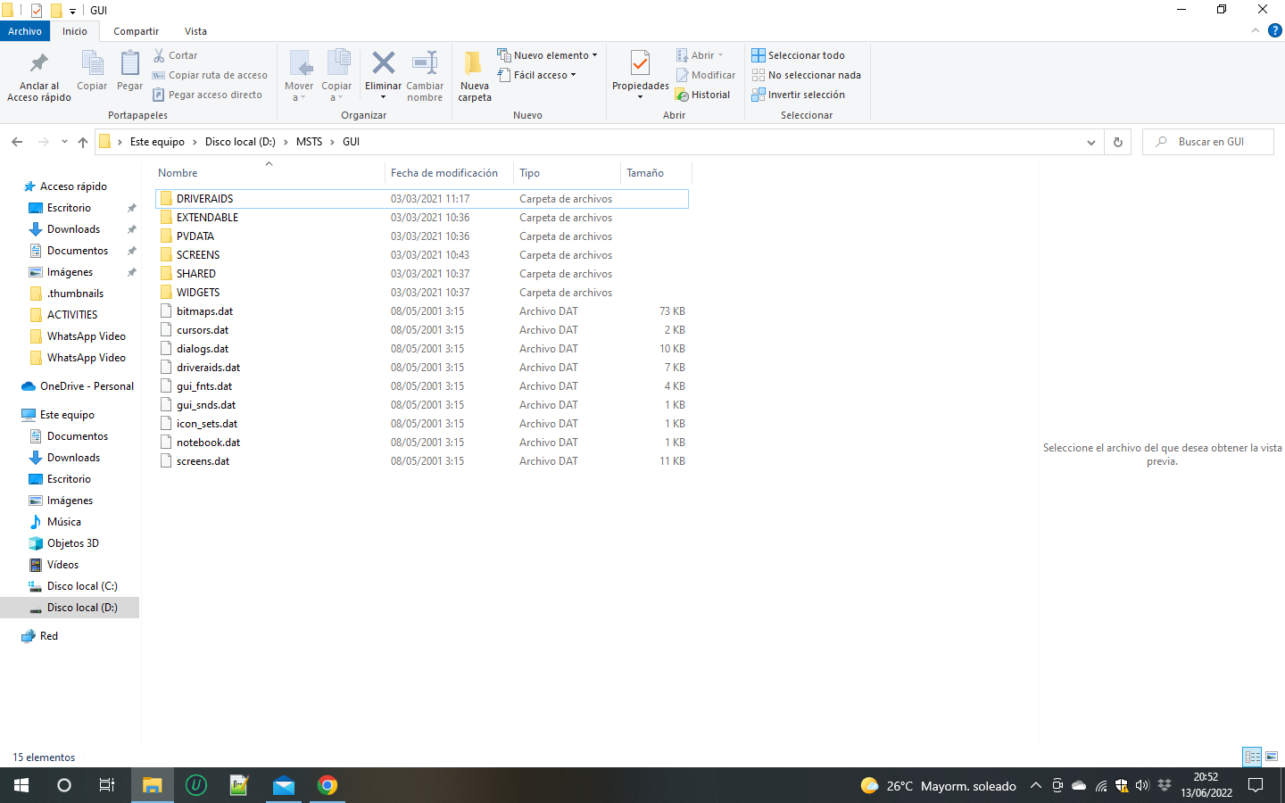Image resolution: width=1285 pixels, height=803 pixels.
Task: Click Seleccionar todo in the ribbon
Action: pos(798,55)
